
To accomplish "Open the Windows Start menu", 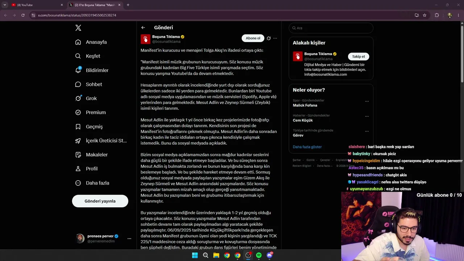I will pyautogui.click(x=195, y=255).
